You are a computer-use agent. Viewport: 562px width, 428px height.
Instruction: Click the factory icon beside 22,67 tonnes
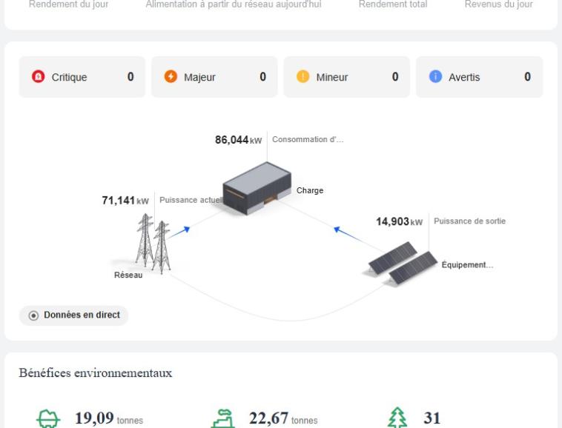[x=223, y=420]
